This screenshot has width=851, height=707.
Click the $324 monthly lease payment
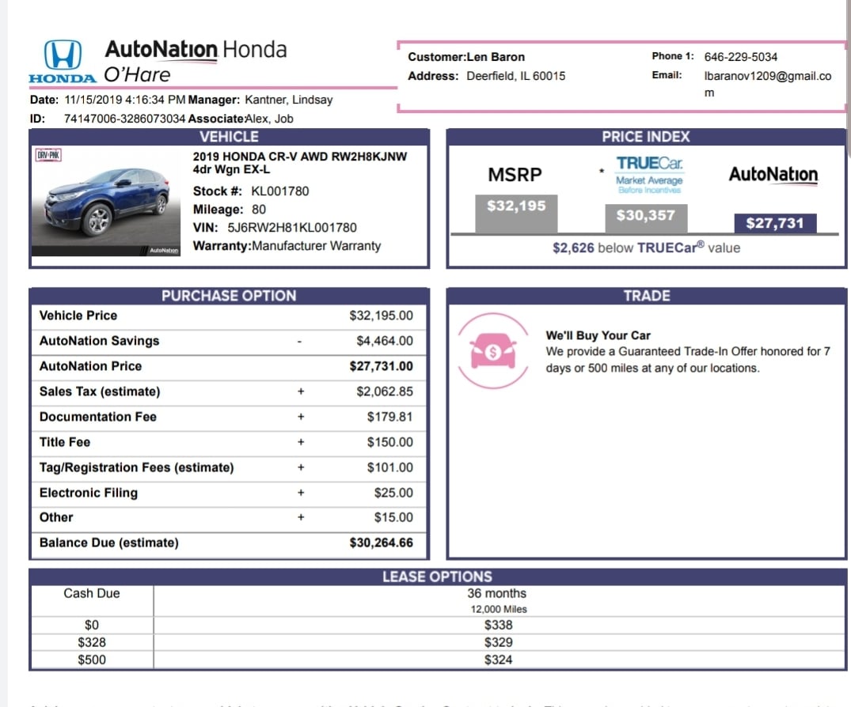coord(498,660)
